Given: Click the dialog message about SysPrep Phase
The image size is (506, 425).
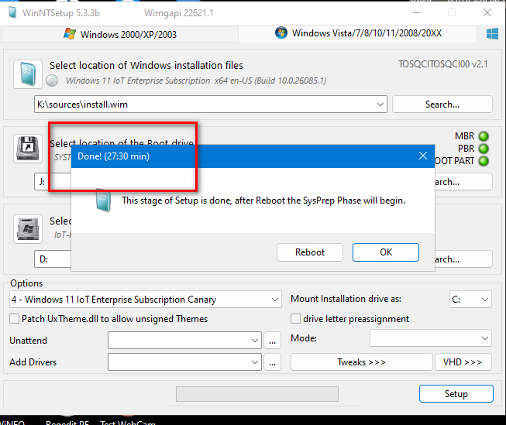Looking at the screenshot, I should coord(263,201).
